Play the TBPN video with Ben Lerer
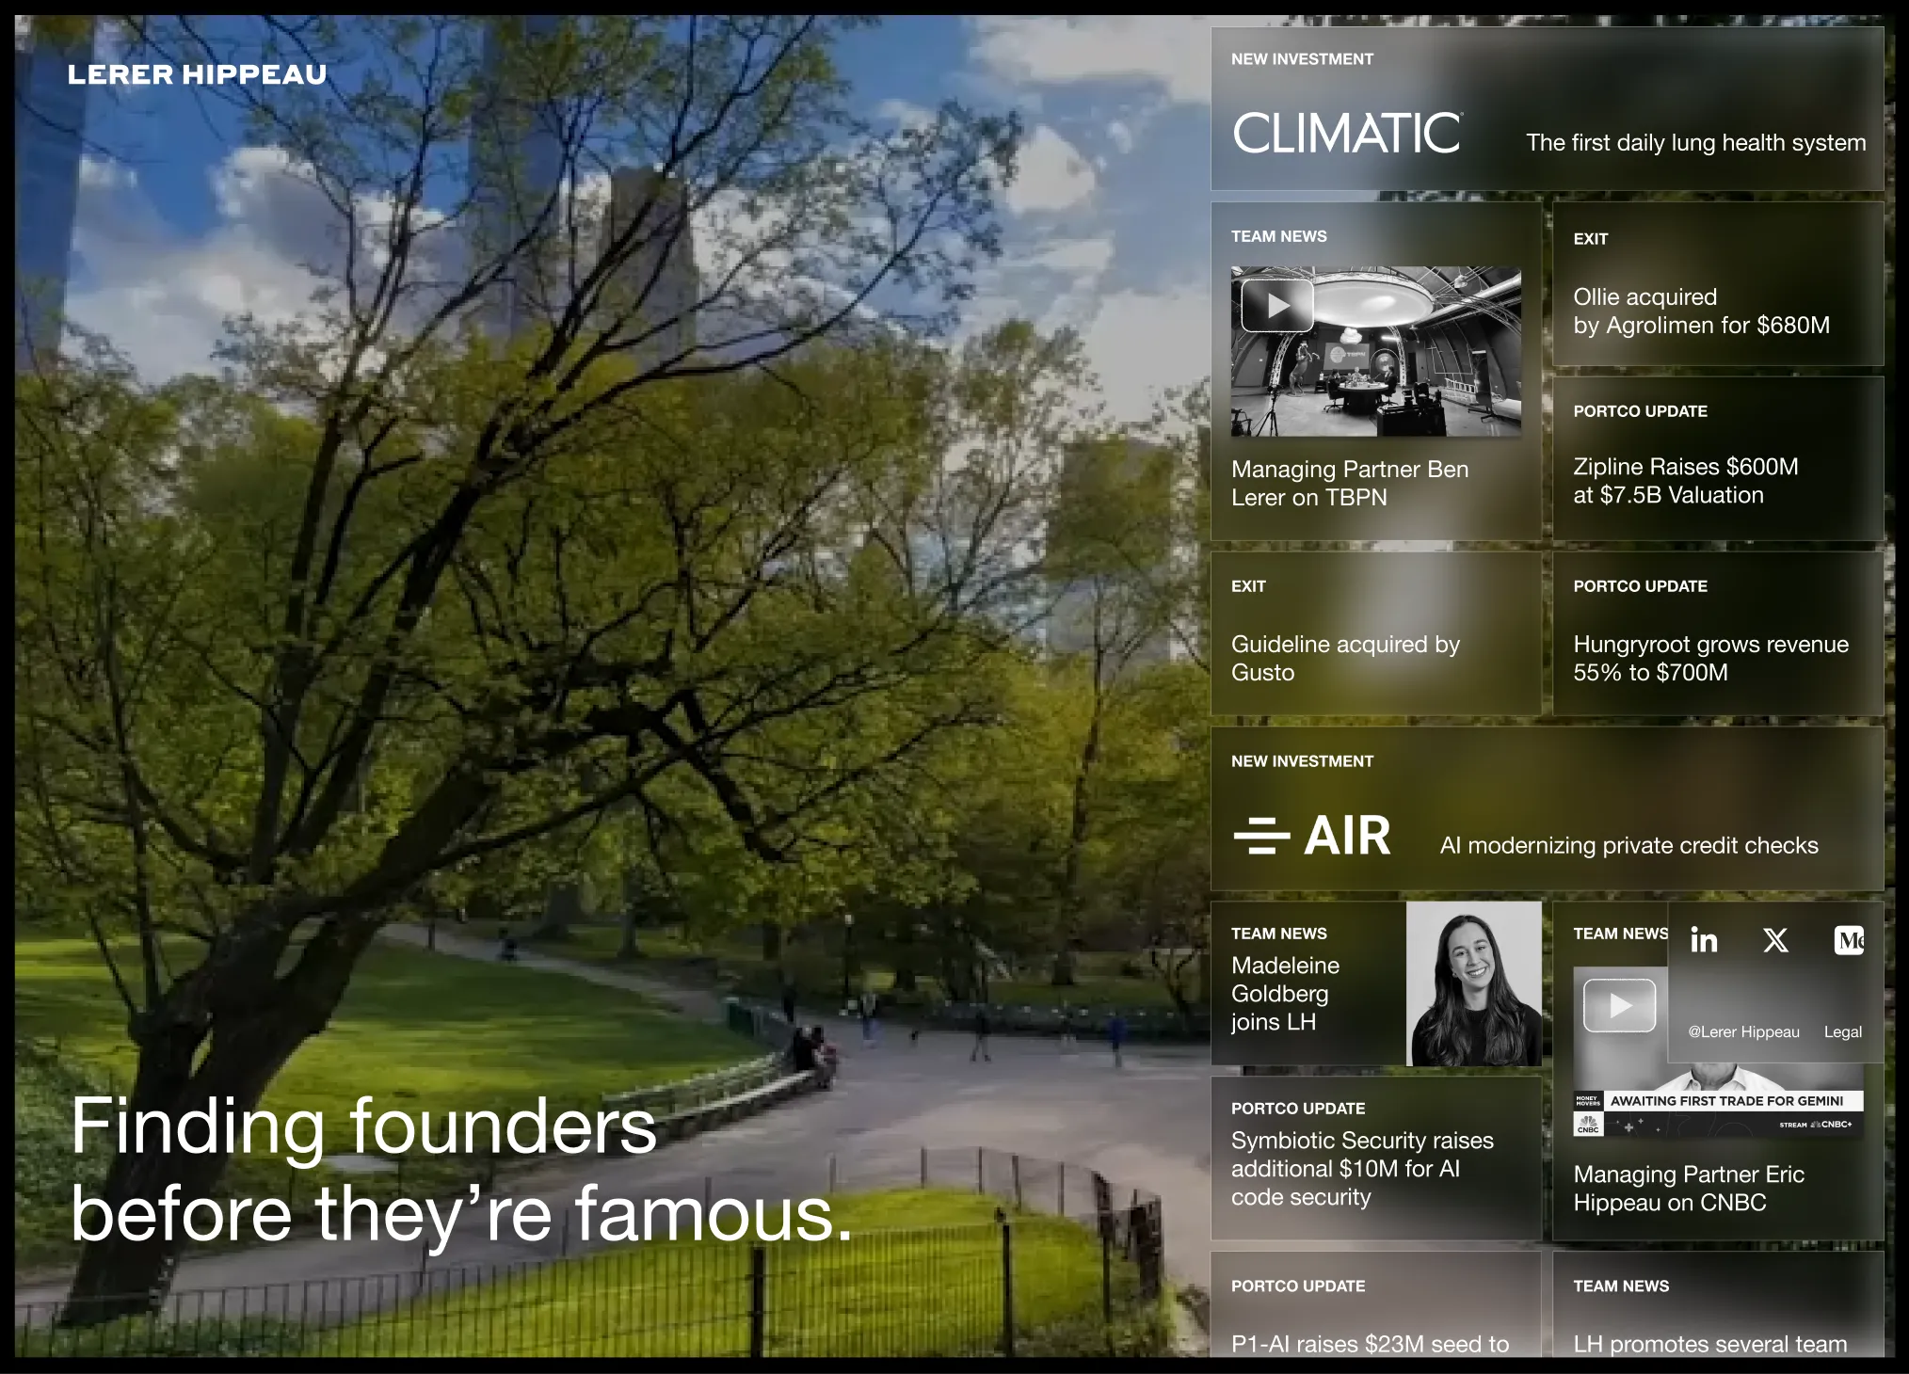This screenshot has height=1374, width=1909. click(1277, 306)
